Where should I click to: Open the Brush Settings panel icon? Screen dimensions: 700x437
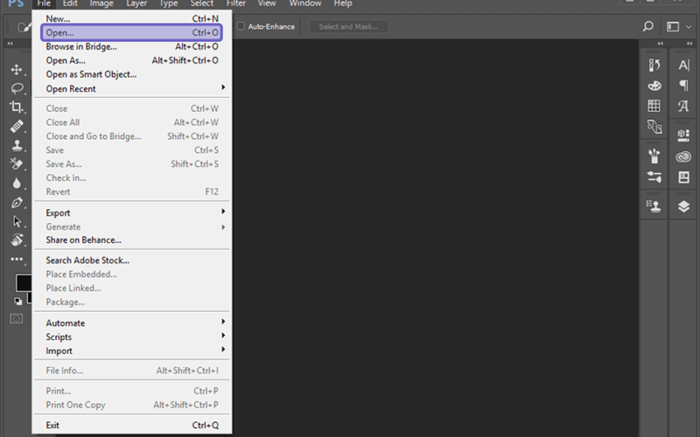(654, 177)
